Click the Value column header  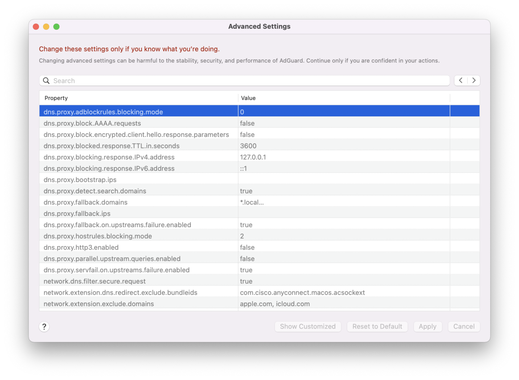(248, 98)
